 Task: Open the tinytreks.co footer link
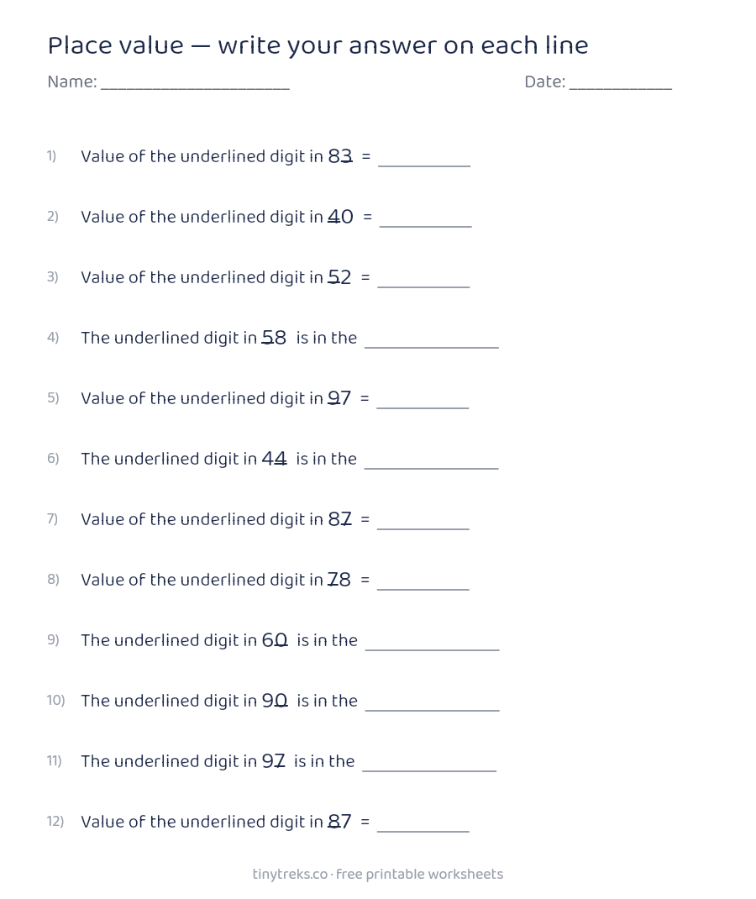290,874
